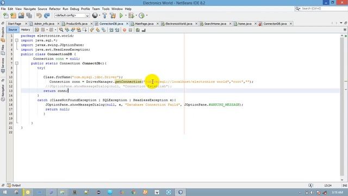Collapse the imports fold on line 2

[x=17, y=40]
